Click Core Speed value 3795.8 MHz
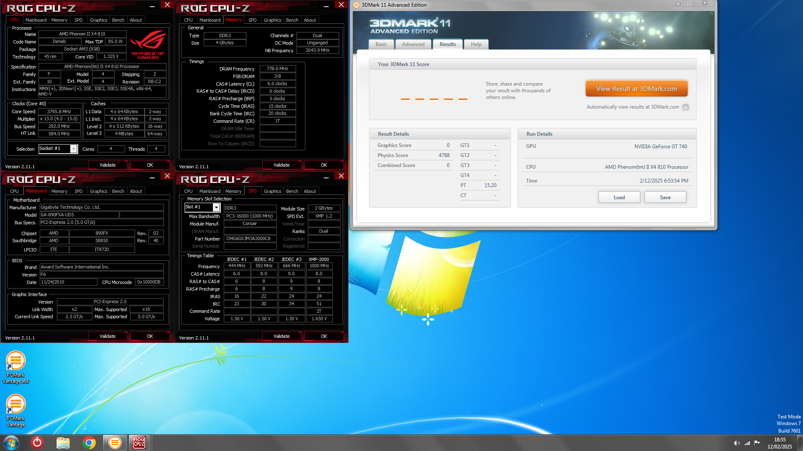803x451 pixels. click(x=59, y=112)
